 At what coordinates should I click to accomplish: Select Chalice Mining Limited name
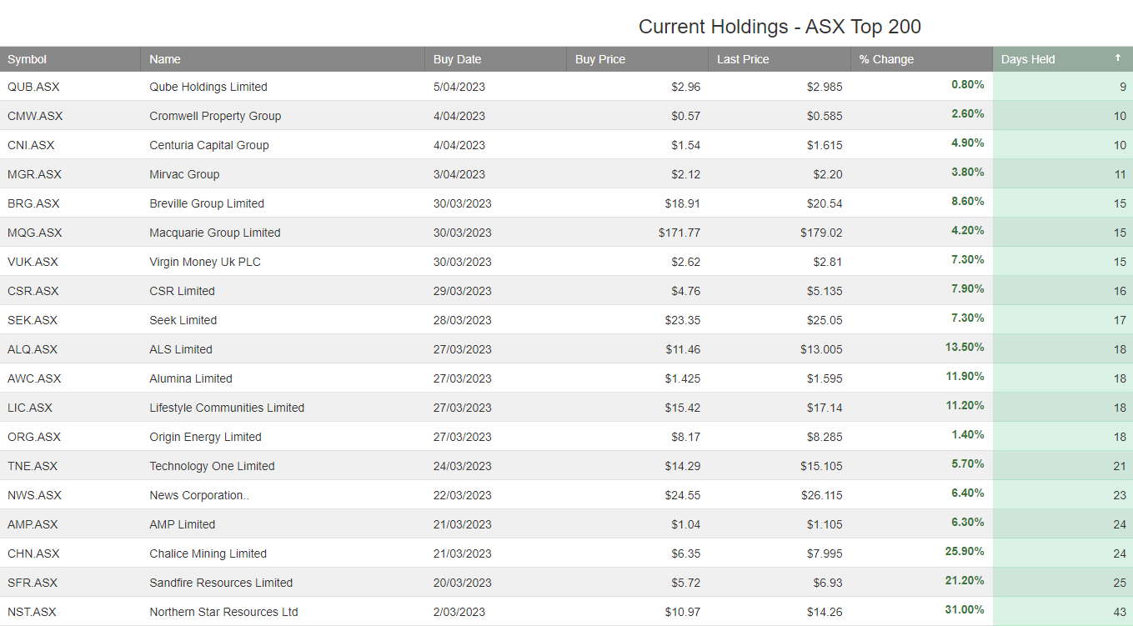(207, 553)
